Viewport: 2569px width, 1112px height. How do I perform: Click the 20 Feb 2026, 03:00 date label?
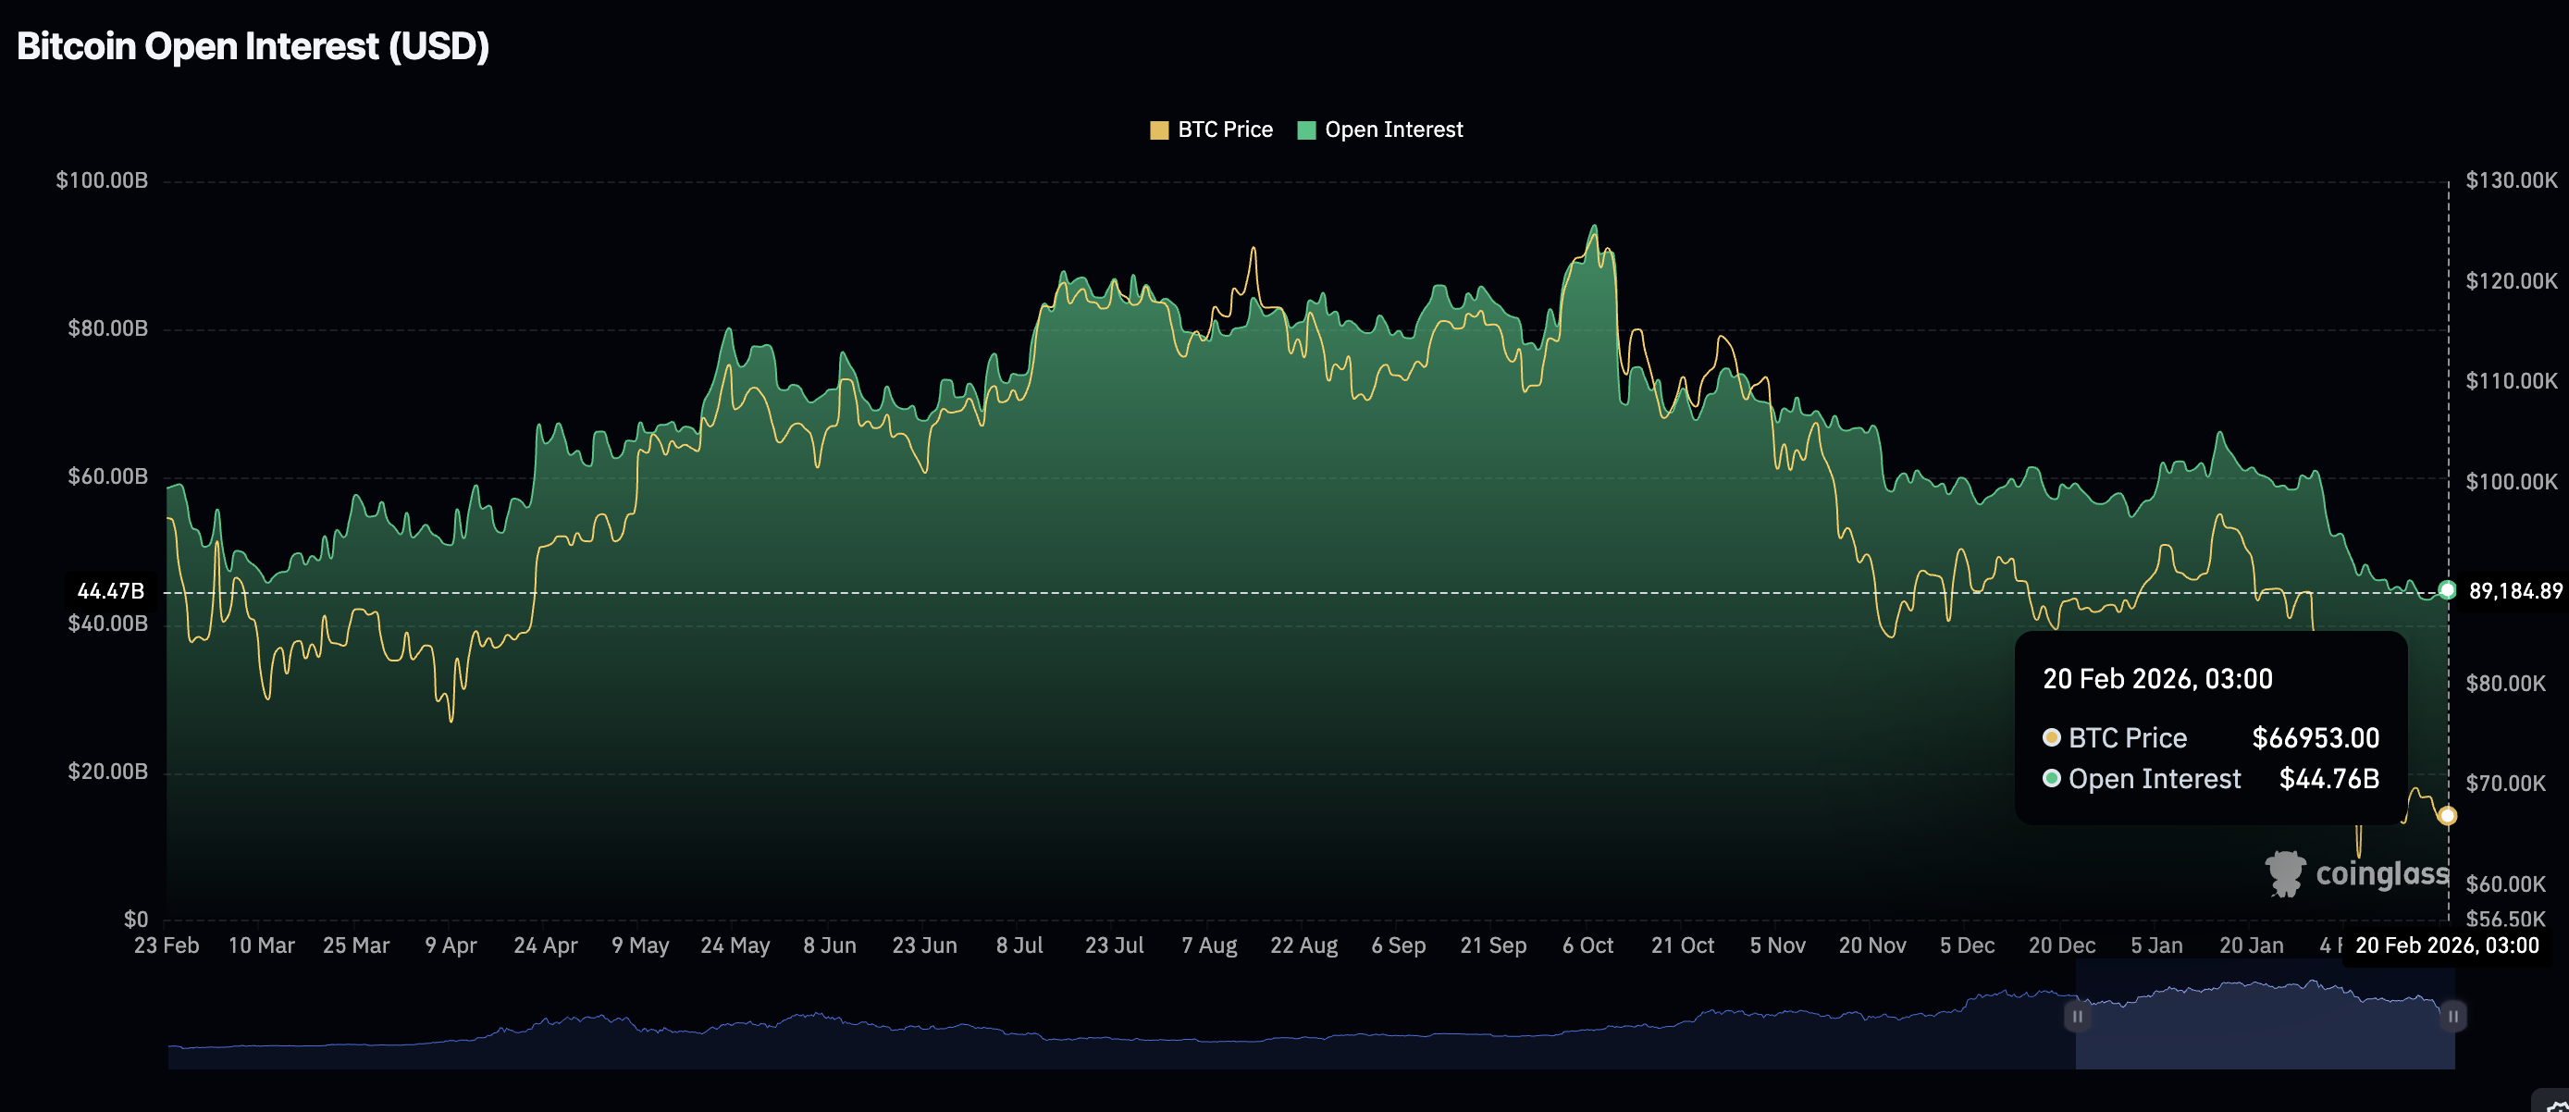coord(2446,945)
